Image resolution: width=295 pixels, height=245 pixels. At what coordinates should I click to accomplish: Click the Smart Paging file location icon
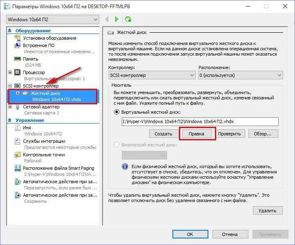click(x=18, y=168)
